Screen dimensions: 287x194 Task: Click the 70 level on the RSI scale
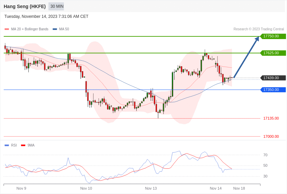click(x=265, y=155)
